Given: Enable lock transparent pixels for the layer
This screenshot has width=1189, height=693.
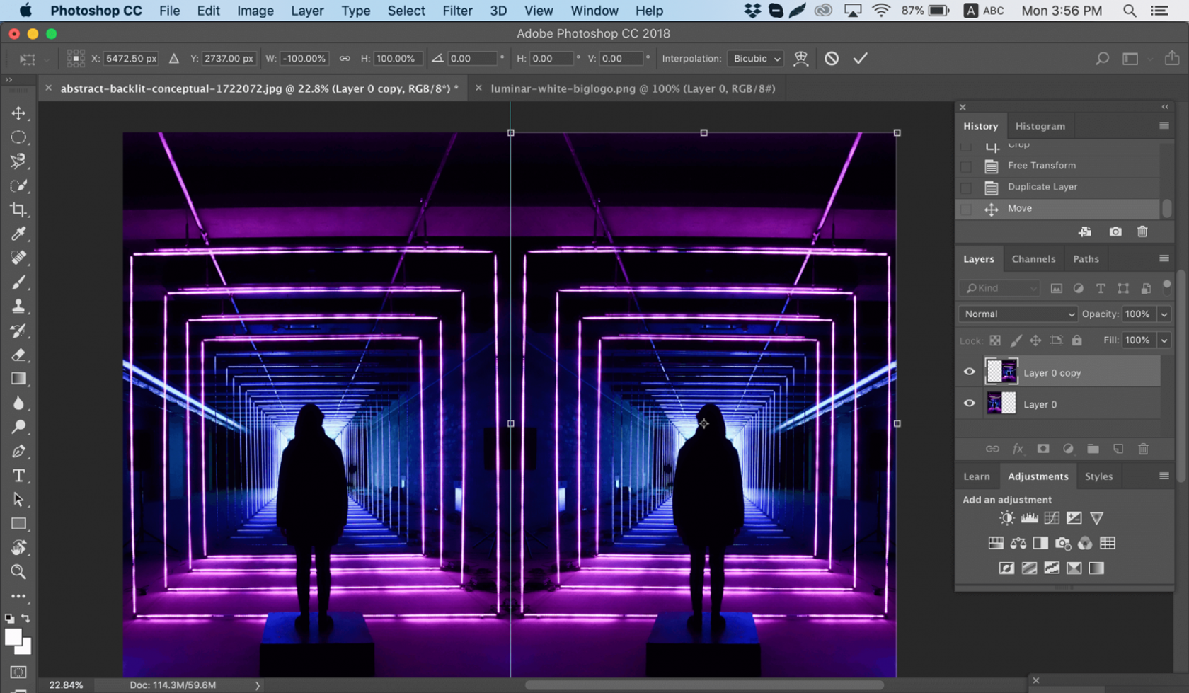Looking at the screenshot, I should 994,340.
